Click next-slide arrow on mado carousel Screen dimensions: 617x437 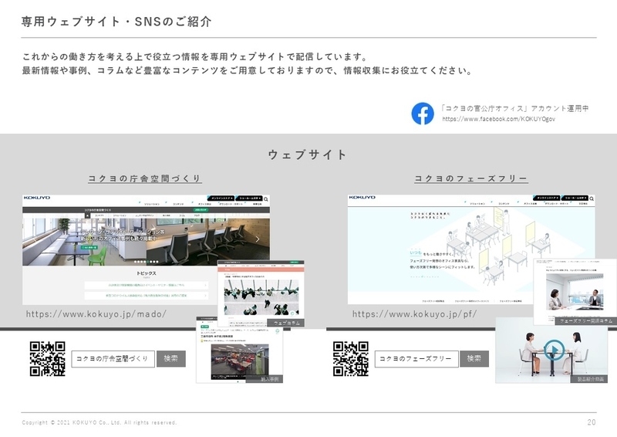pos(258,239)
